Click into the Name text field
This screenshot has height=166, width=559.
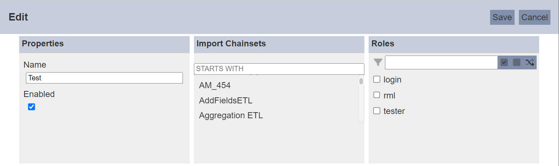coord(104,78)
